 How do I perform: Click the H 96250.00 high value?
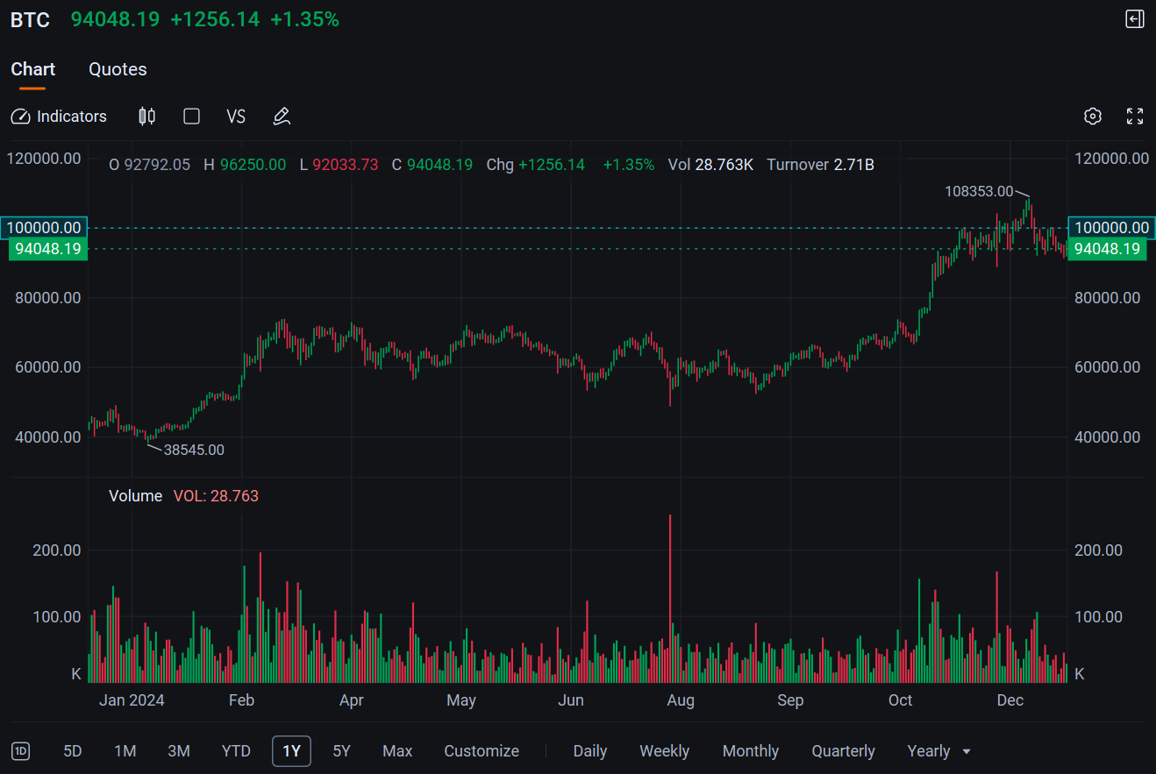(245, 165)
